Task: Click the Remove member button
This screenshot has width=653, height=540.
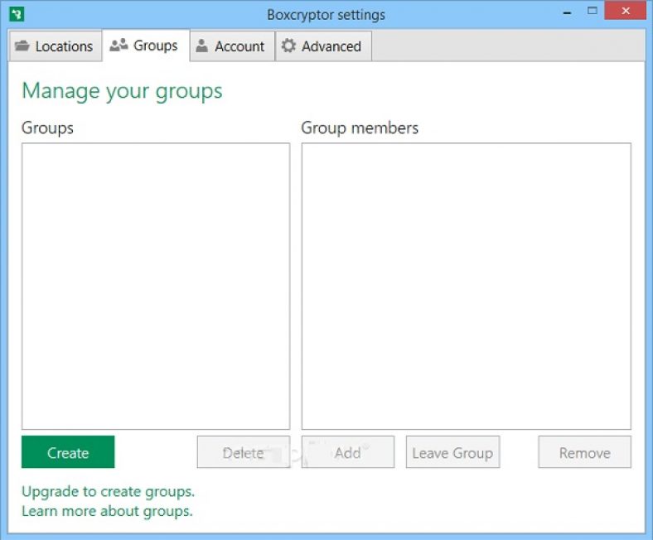Action: (x=584, y=453)
